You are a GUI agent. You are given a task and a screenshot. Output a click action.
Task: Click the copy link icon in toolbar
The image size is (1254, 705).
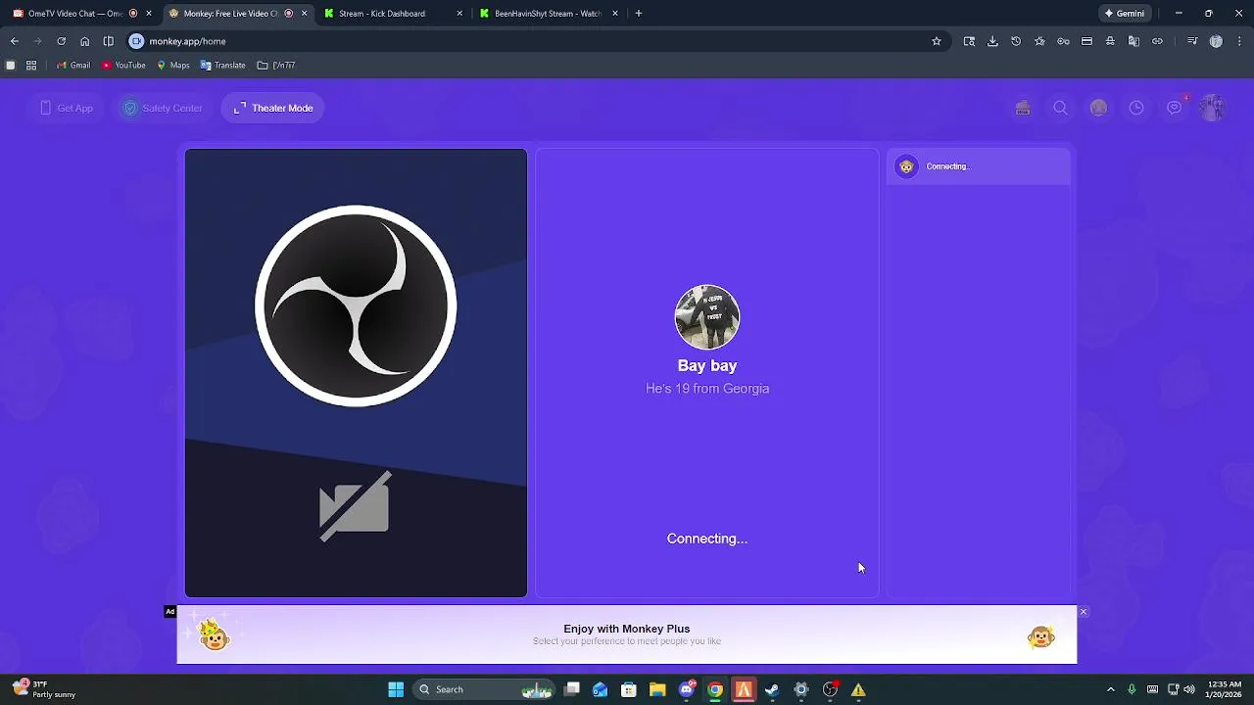pos(1157,41)
